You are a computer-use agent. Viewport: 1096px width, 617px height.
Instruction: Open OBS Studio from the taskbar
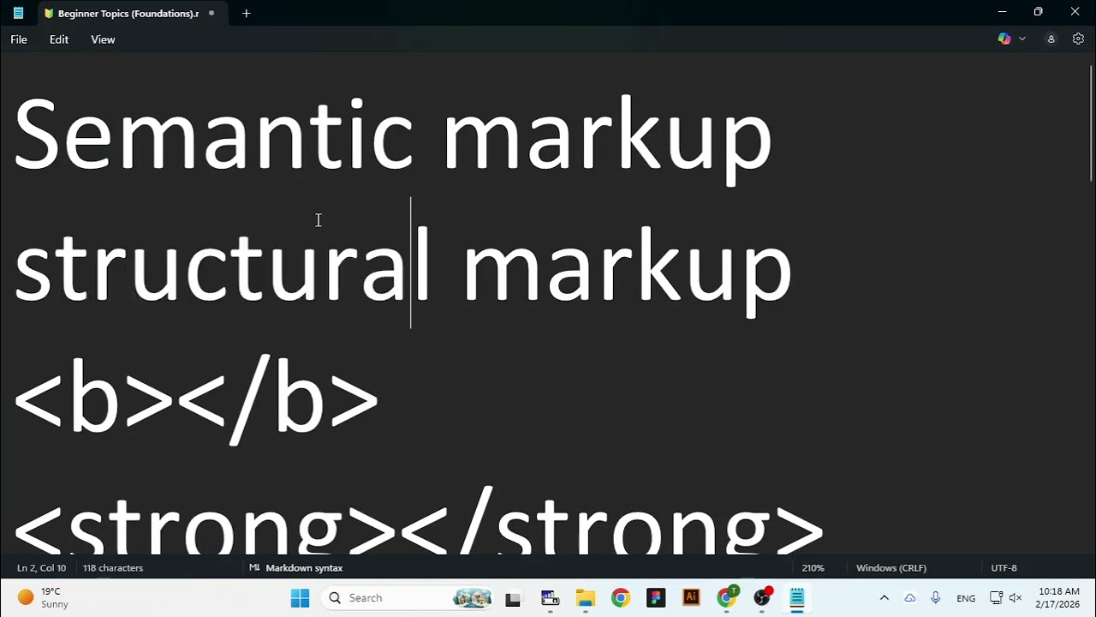coord(762,598)
